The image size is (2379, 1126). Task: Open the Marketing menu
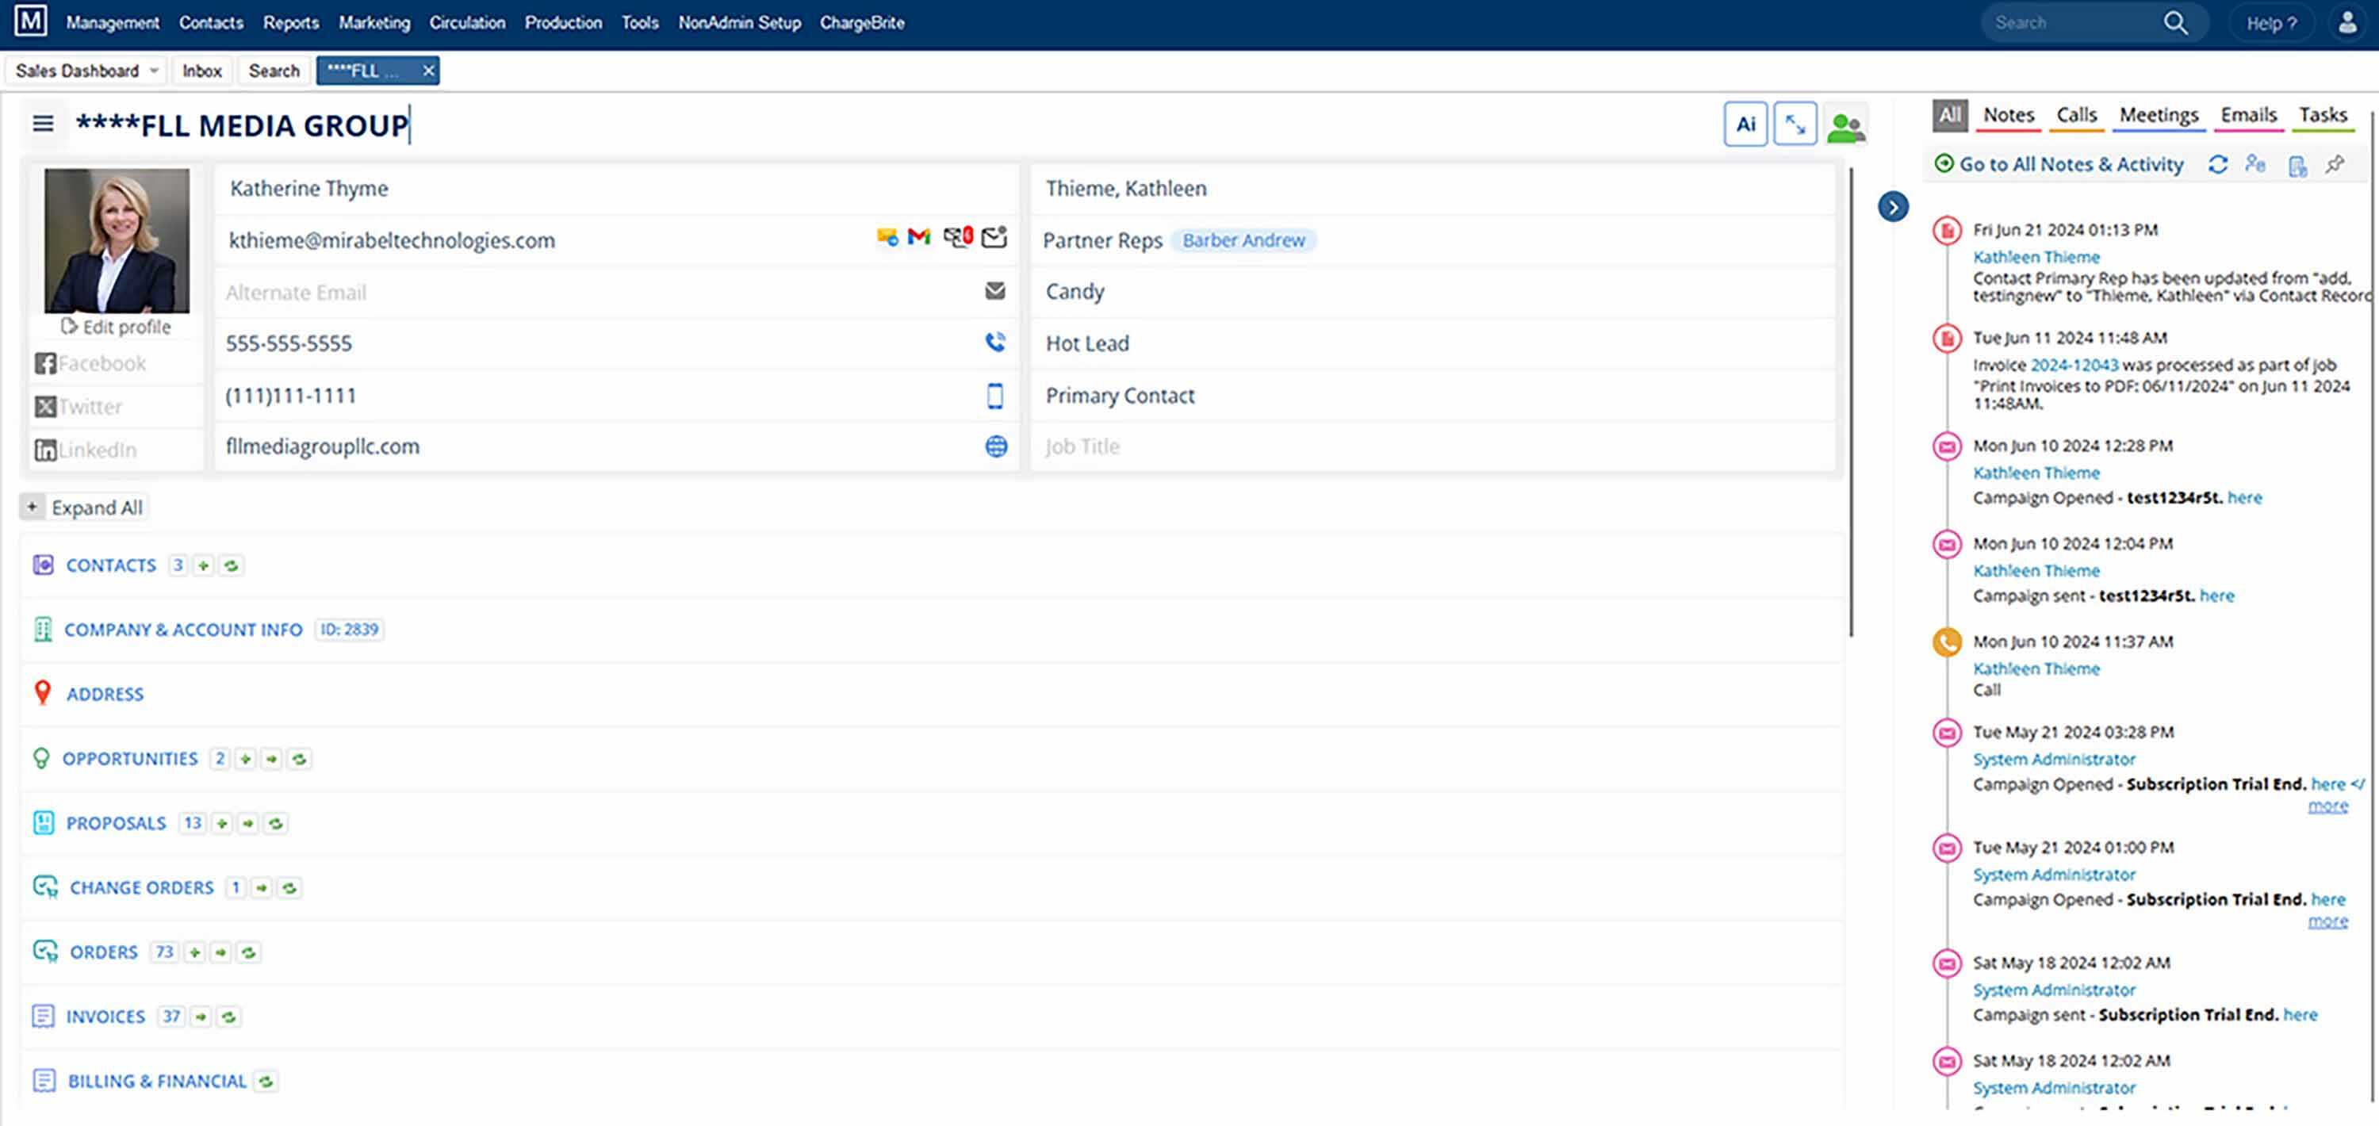tap(374, 22)
